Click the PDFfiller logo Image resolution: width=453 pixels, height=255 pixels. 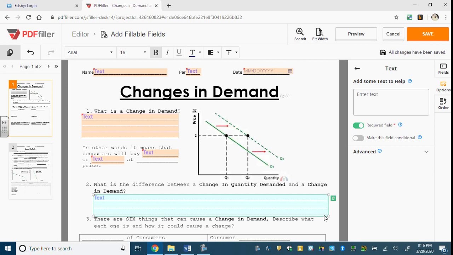pos(31,34)
